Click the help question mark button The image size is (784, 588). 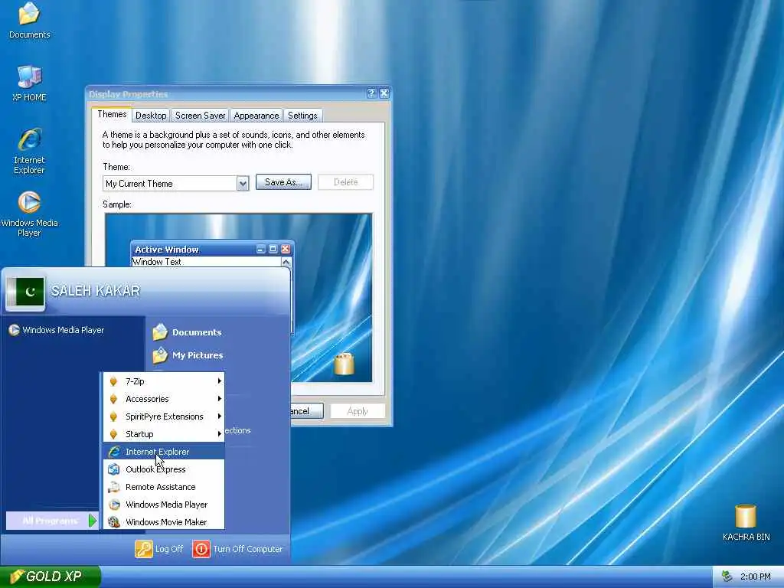tap(371, 93)
